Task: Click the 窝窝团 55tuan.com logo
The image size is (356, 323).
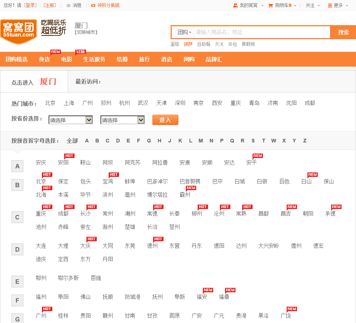Action: click(x=19, y=31)
